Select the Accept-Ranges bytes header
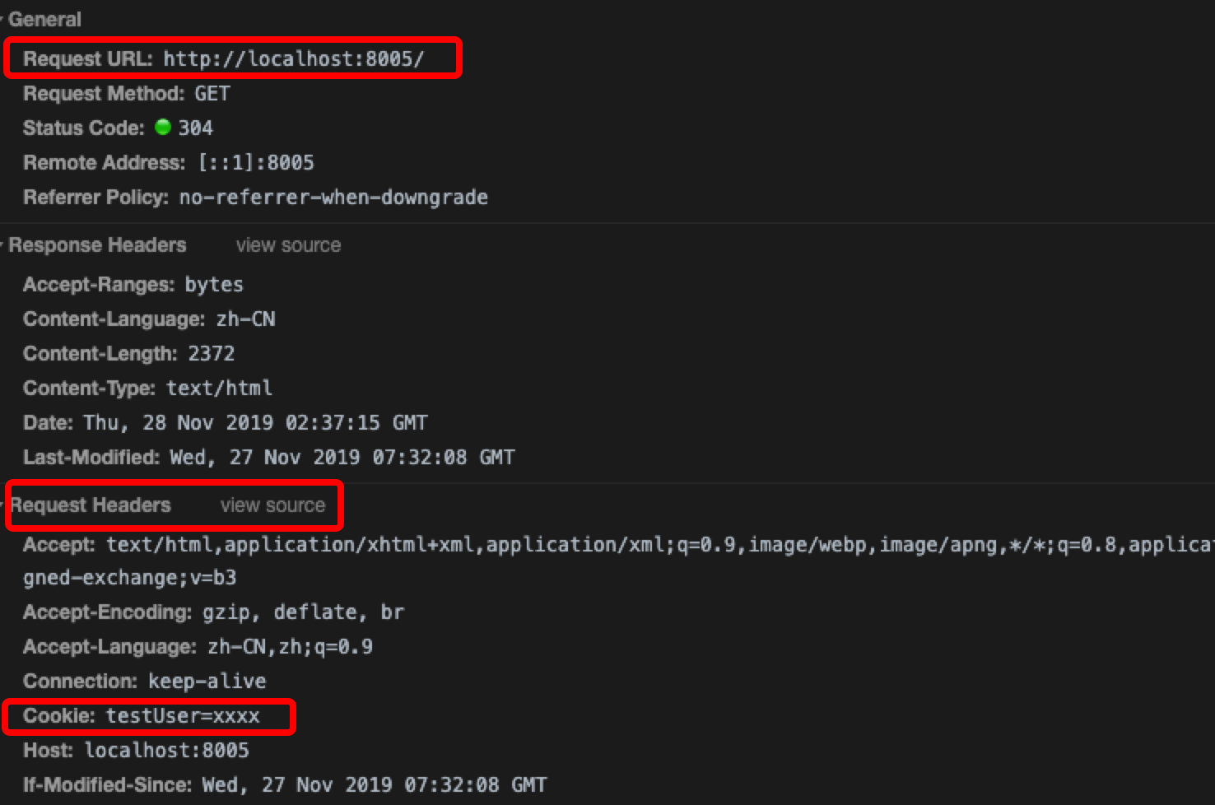This screenshot has width=1215, height=805. pyautogui.click(x=133, y=285)
